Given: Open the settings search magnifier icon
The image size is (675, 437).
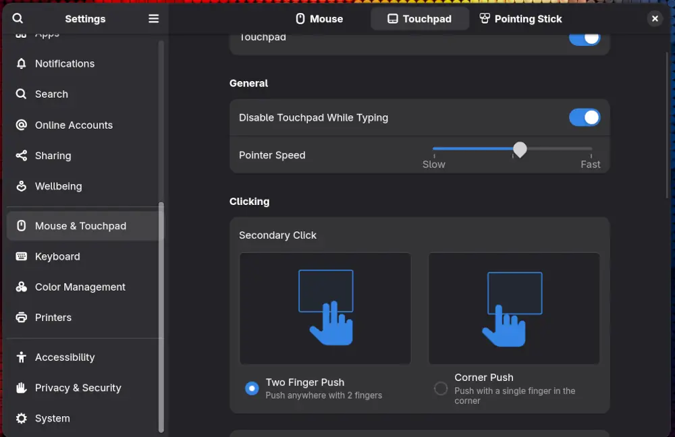Looking at the screenshot, I should point(18,18).
